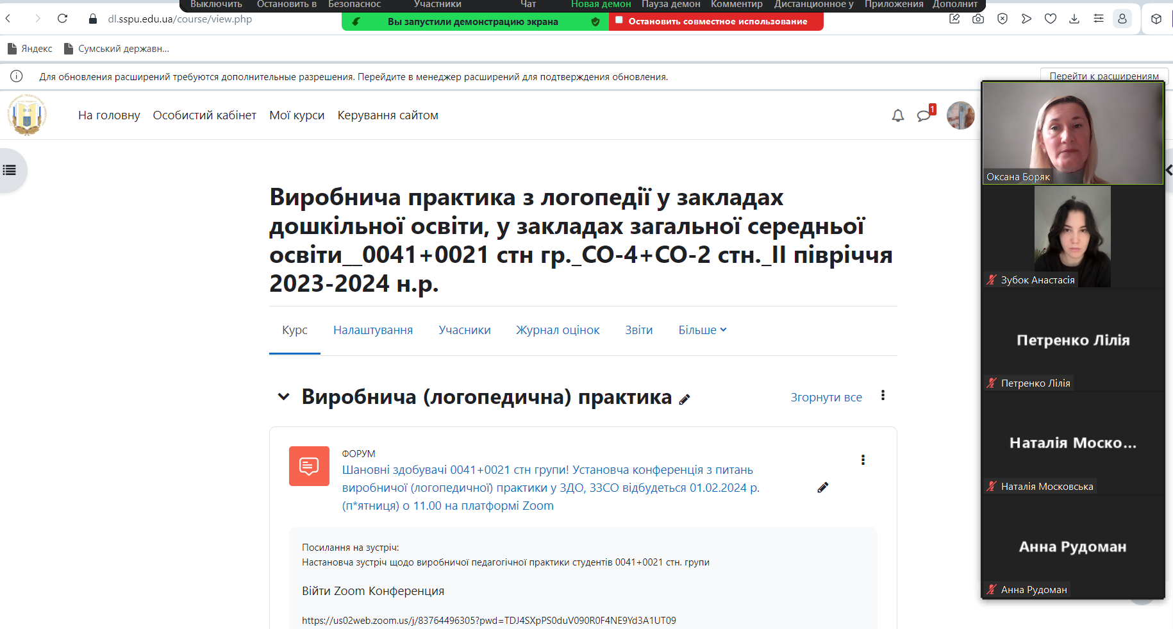Open the Журнал оцінок tab
The width and height of the screenshot is (1173, 629).
point(558,330)
